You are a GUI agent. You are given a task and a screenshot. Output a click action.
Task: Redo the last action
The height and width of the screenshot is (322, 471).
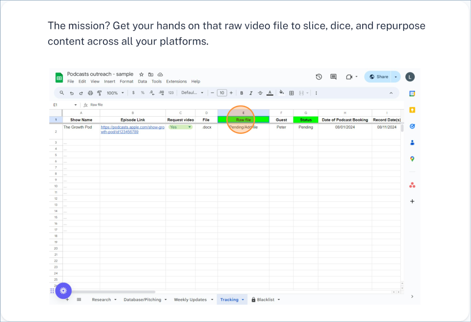click(x=81, y=93)
